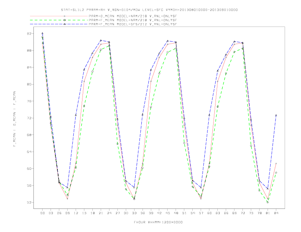Click y-axis tick label 52

pyautogui.click(x=29, y=202)
